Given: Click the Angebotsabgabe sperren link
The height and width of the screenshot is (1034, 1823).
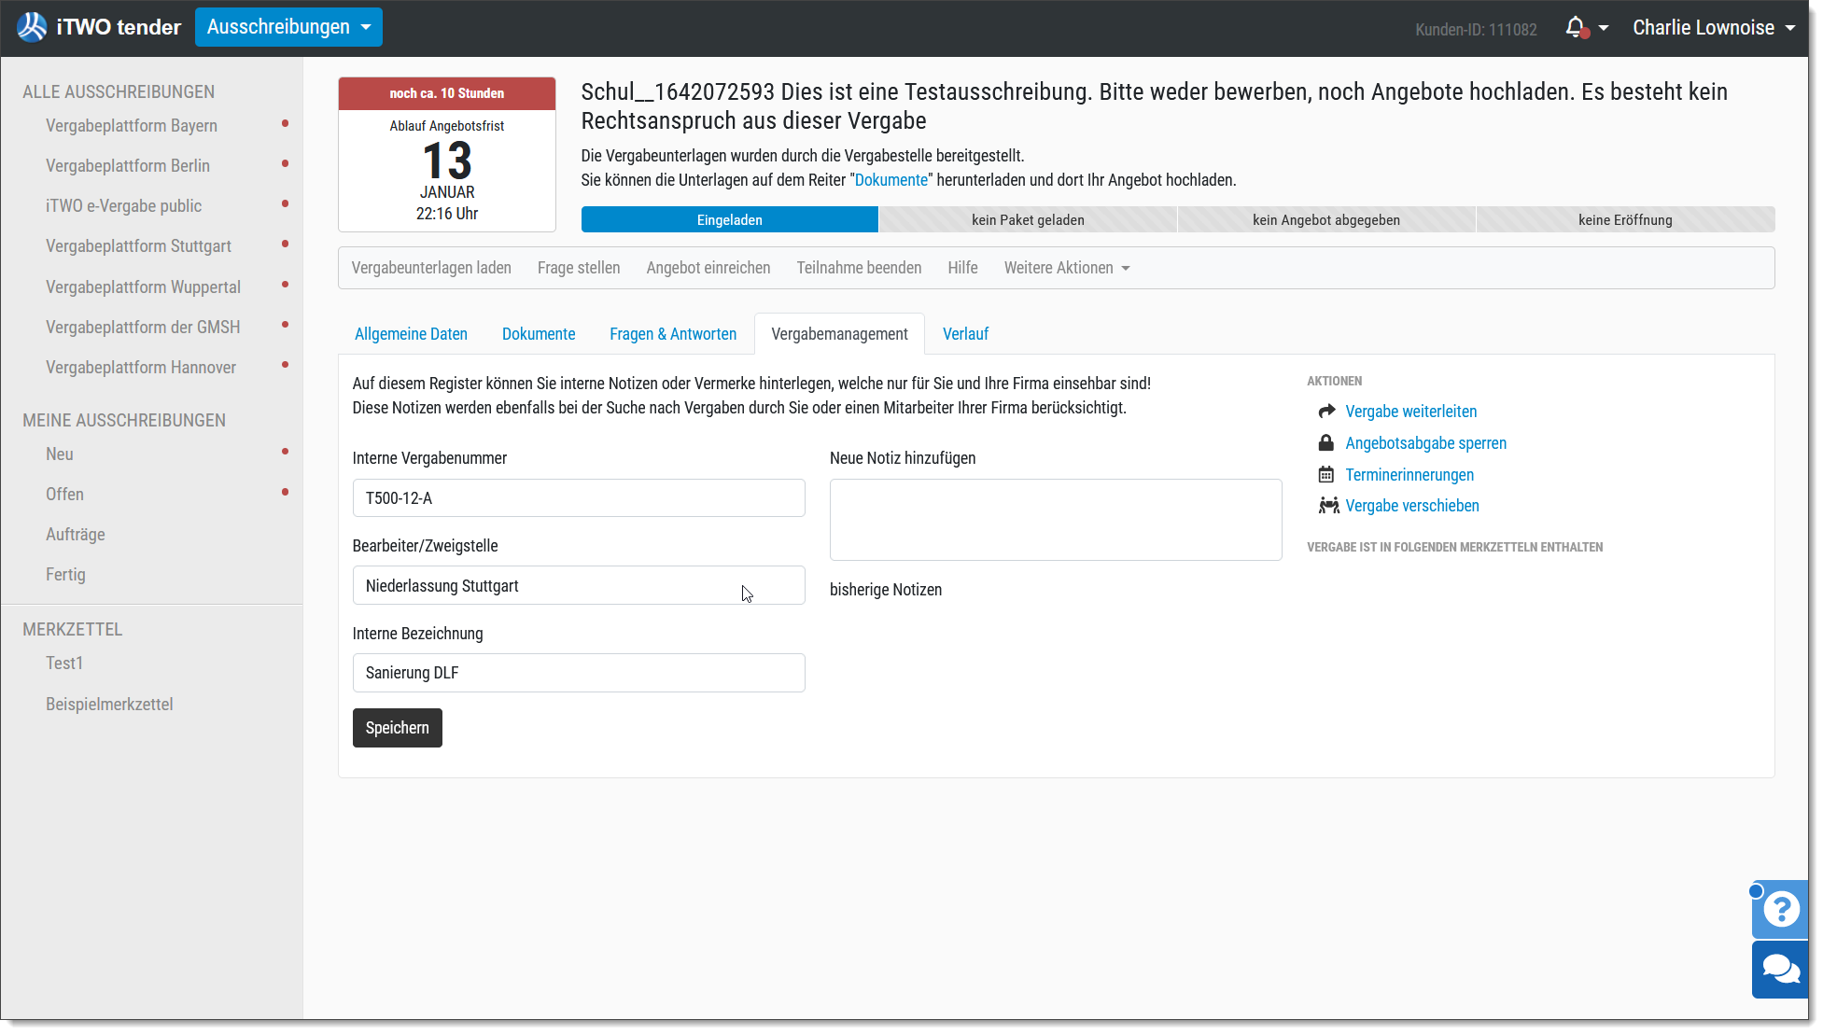Looking at the screenshot, I should (1425, 443).
